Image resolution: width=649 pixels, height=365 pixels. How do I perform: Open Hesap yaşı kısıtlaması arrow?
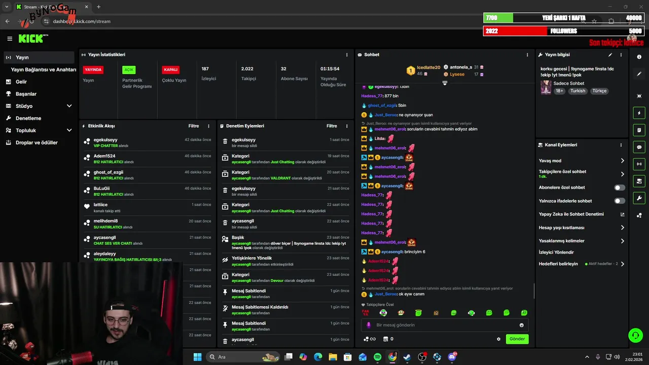pyautogui.click(x=623, y=228)
